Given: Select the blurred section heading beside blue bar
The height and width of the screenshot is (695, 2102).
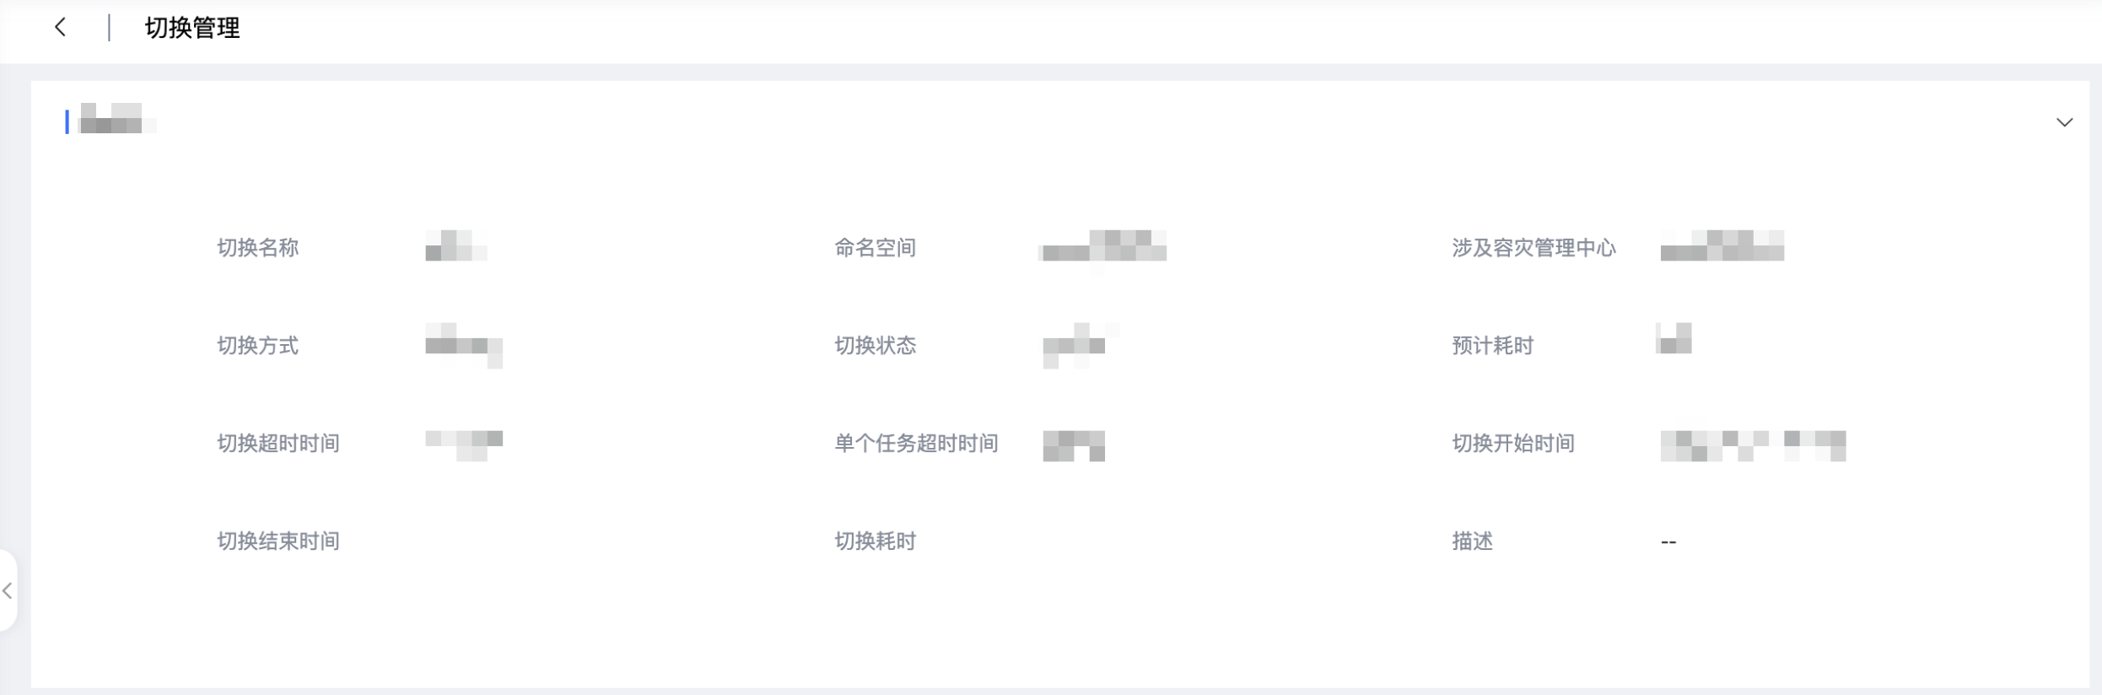Looking at the screenshot, I should (x=117, y=119).
